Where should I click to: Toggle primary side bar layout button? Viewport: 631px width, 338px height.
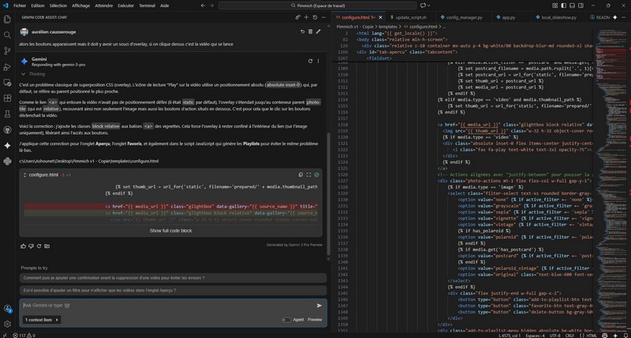click(563, 6)
